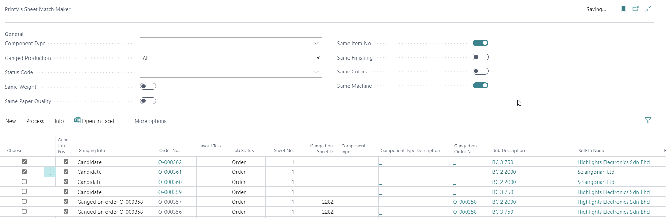Disable the Same Machine switch
The height and width of the screenshot is (218, 666).
pyautogui.click(x=480, y=86)
